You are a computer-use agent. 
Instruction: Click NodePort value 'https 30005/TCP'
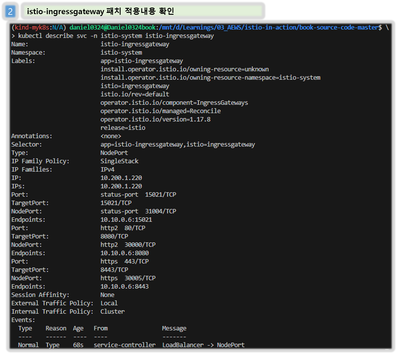click(x=128, y=278)
